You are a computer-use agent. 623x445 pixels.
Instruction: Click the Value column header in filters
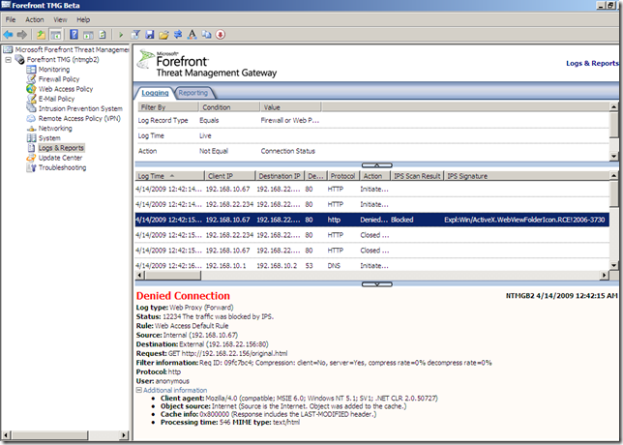[x=290, y=106]
